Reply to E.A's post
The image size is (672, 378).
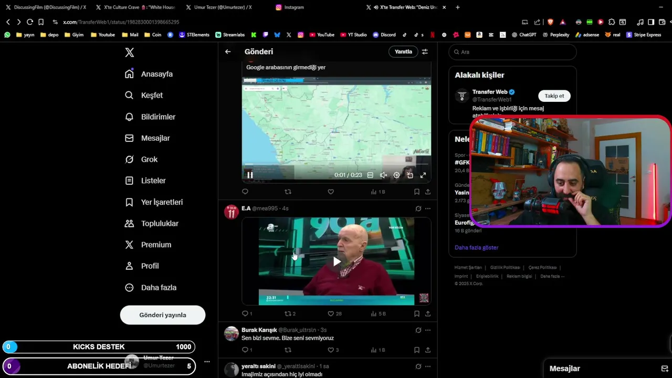(247, 313)
